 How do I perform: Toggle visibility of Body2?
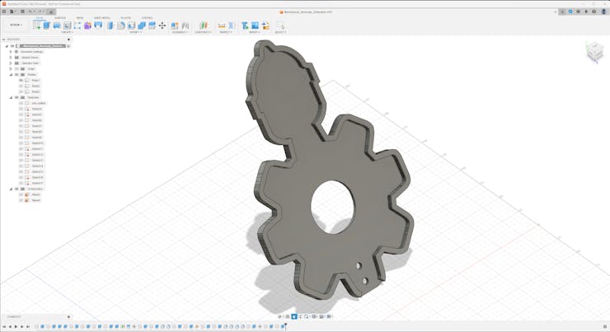point(21,86)
